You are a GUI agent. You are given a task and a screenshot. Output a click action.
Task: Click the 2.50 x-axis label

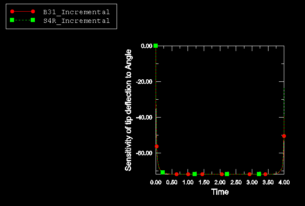236,182
